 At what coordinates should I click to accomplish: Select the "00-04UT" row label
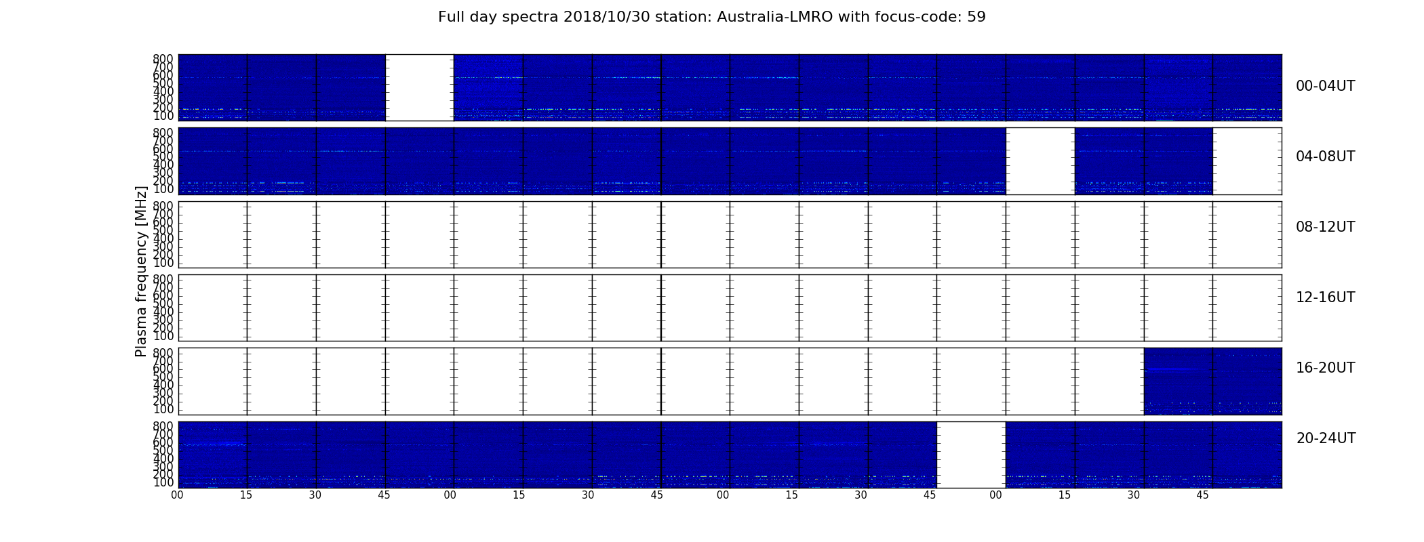point(1326,86)
